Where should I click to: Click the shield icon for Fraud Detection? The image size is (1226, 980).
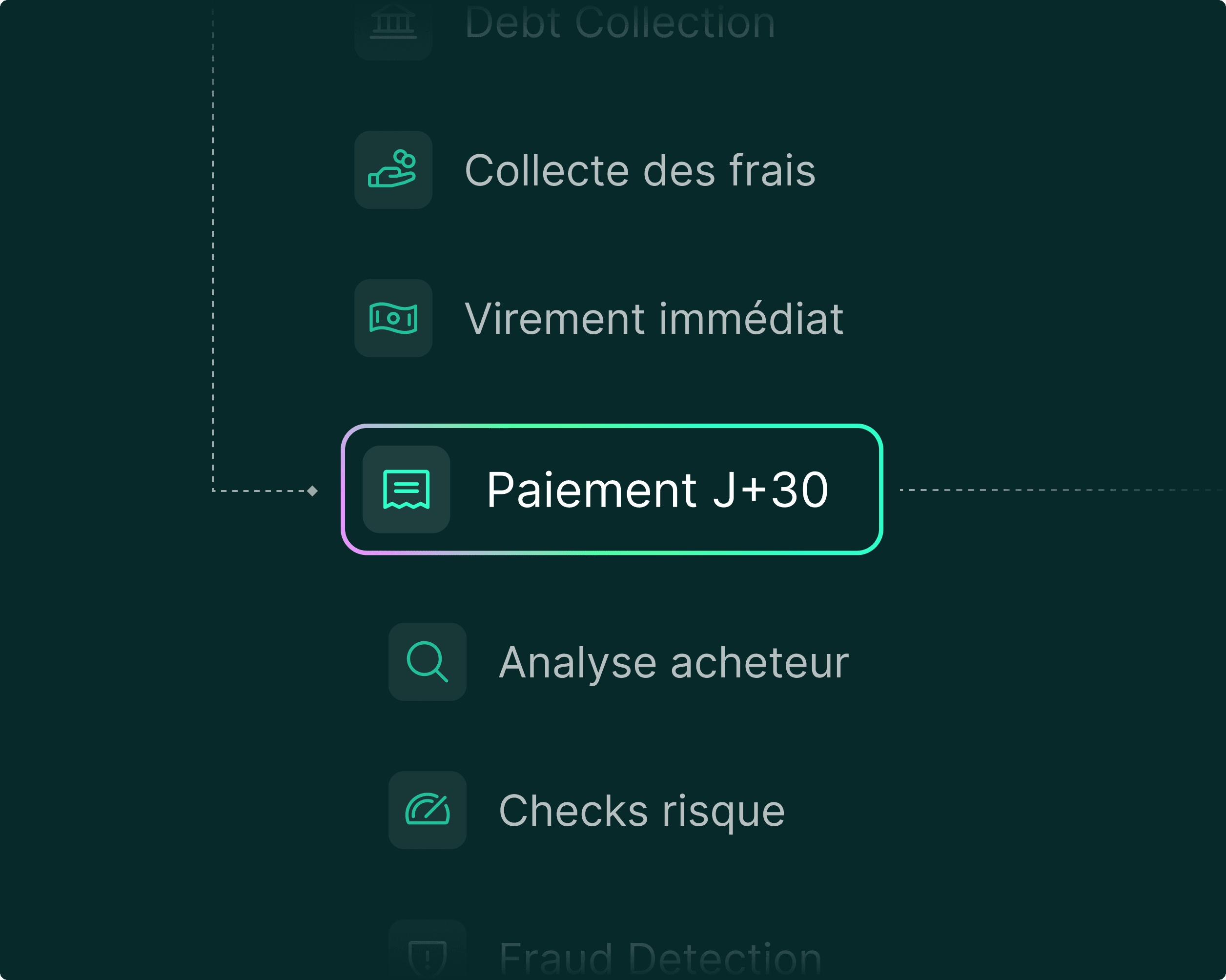point(427,955)
